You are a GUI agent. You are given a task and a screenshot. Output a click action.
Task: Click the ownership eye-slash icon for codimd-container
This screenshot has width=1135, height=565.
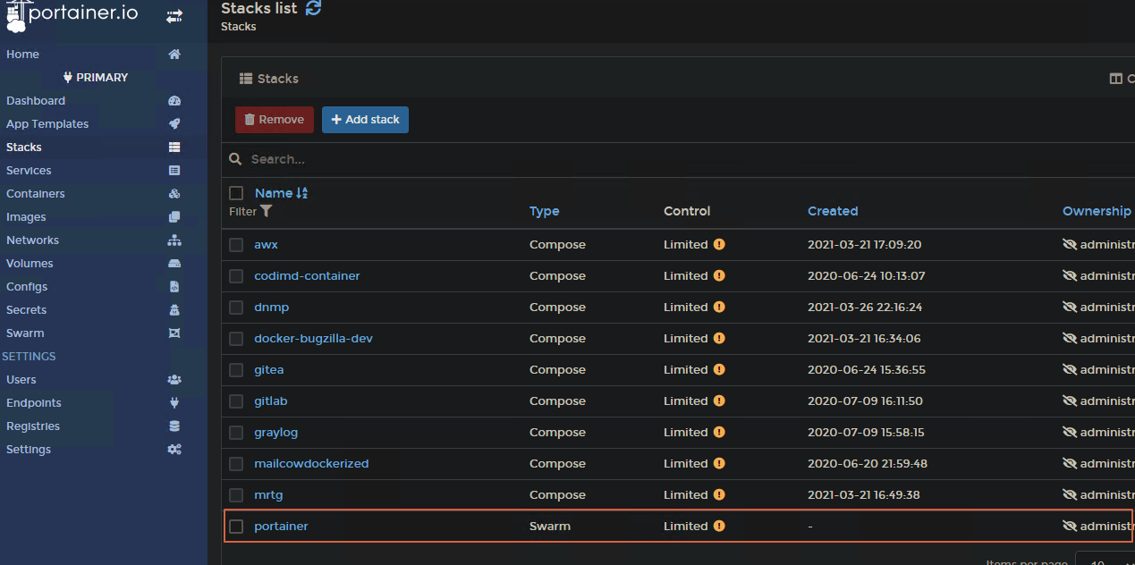(x=1070, y=276)
